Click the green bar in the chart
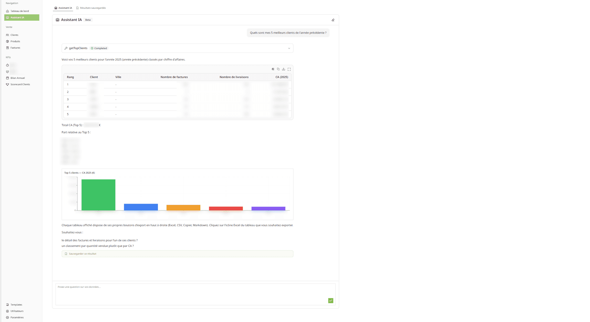This screenshot has height=322, width=590. 98,195
